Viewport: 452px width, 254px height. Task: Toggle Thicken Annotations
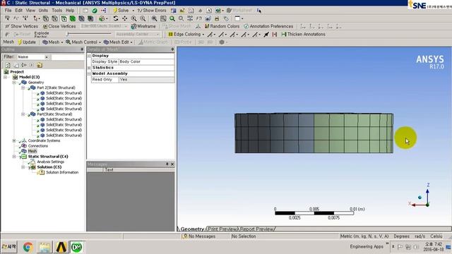[x=303, y=35]
